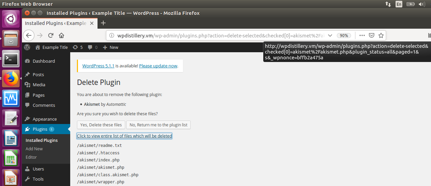431x186 pixels.
Task: Click the Firefox back arrow button
Action: click(x=29, y=35)
